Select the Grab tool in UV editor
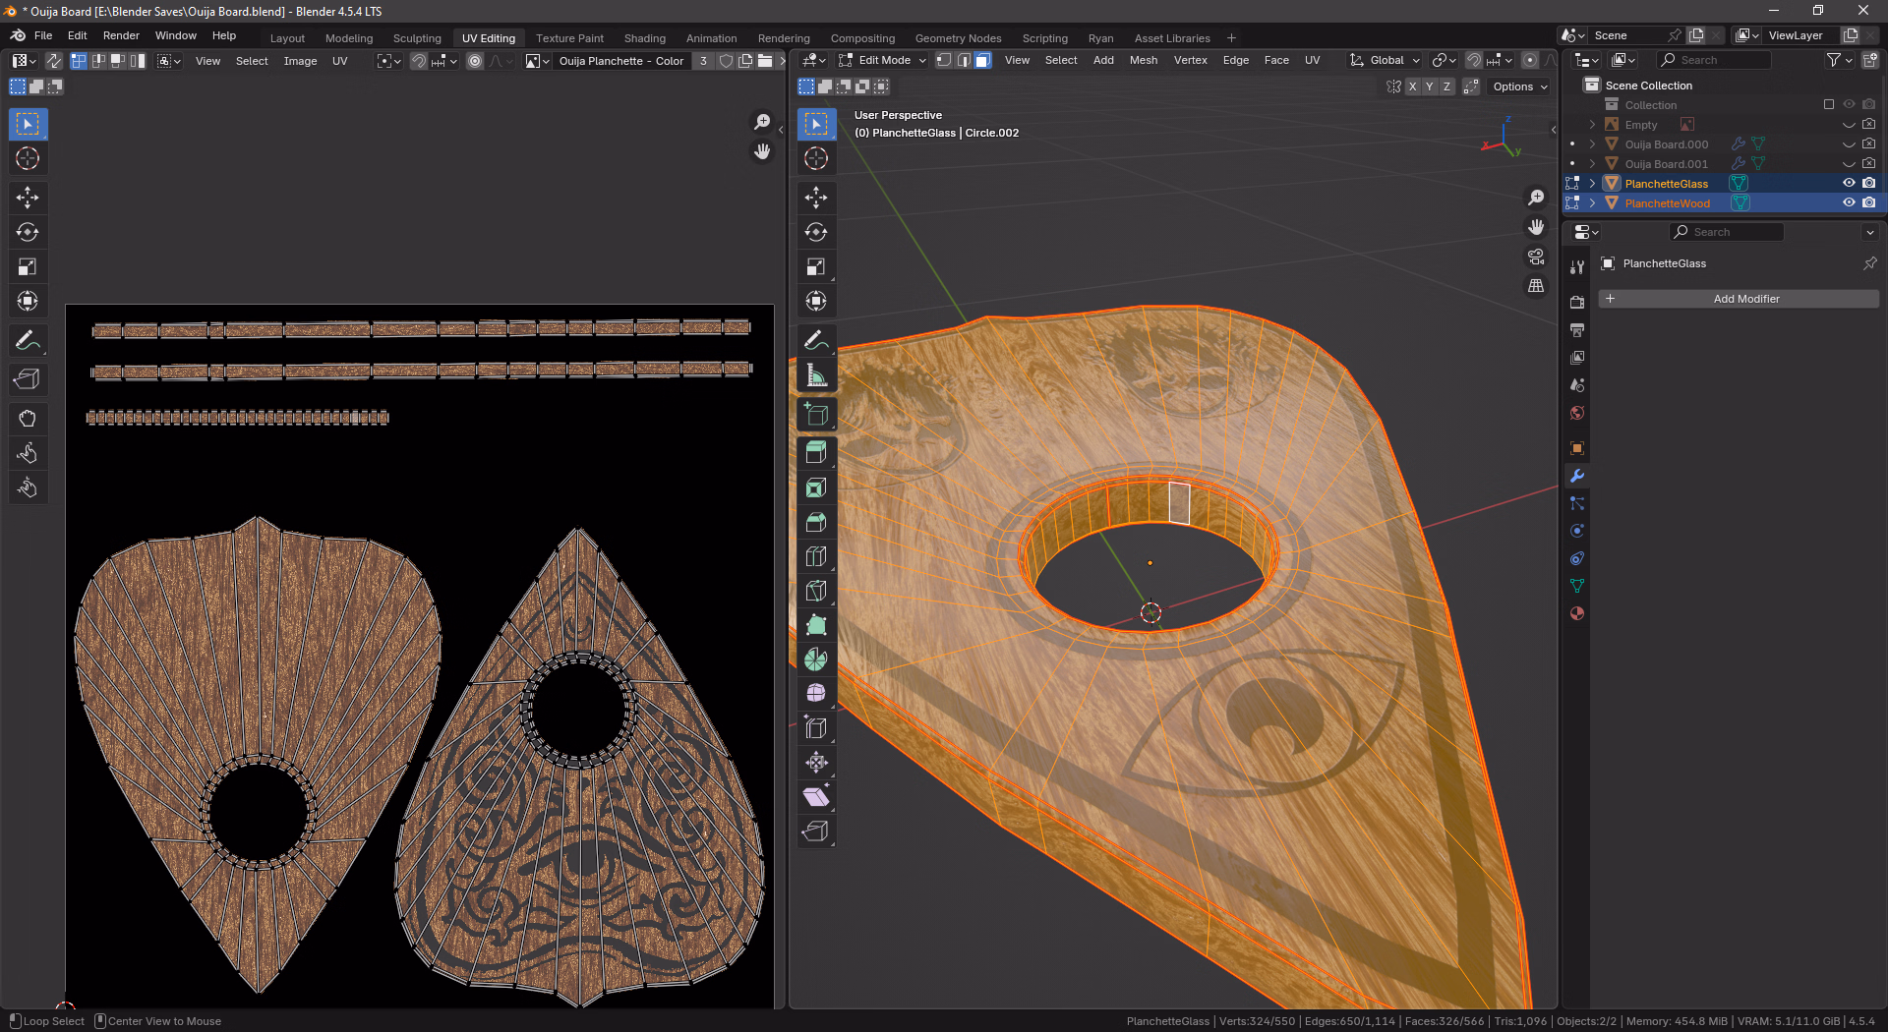1888x1032 pixels. (27, 419)
